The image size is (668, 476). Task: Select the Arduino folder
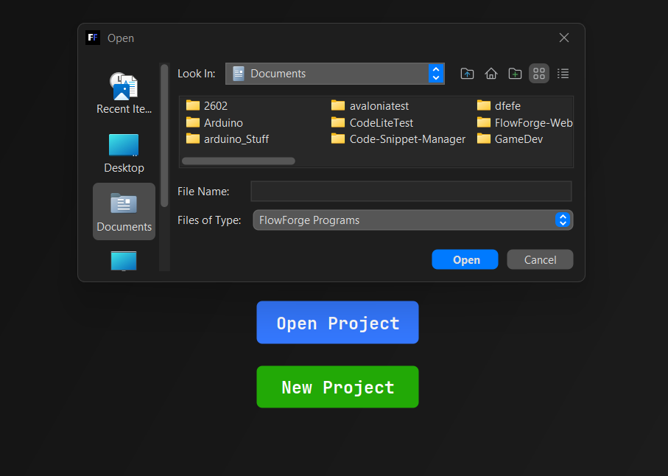click(215, 123)
